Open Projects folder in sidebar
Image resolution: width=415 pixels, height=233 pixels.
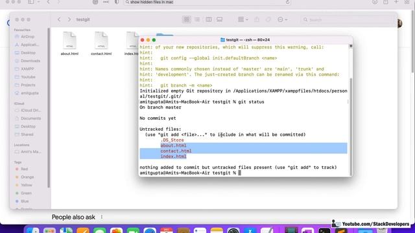[x=28, y=85]
